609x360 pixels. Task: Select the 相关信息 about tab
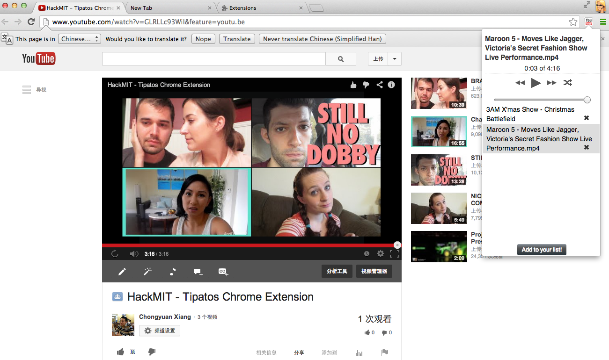click(x=266, y=353)
